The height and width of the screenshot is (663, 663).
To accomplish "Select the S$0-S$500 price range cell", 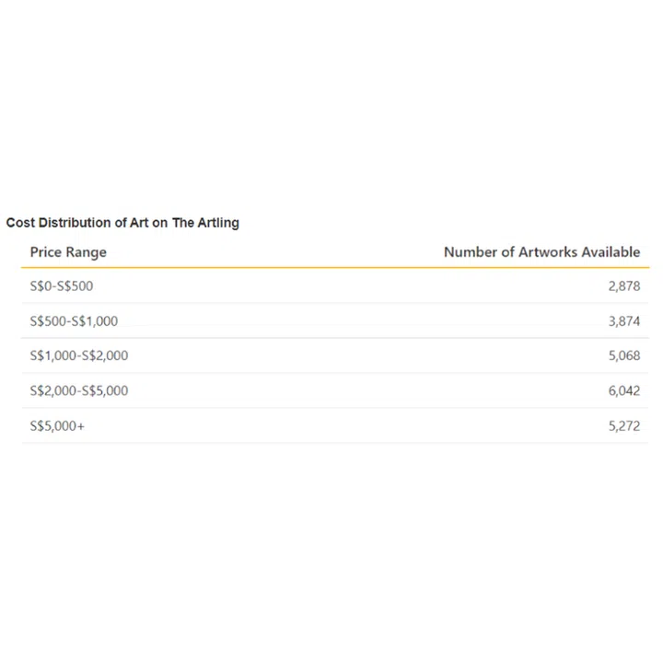I will coord(62,286).
